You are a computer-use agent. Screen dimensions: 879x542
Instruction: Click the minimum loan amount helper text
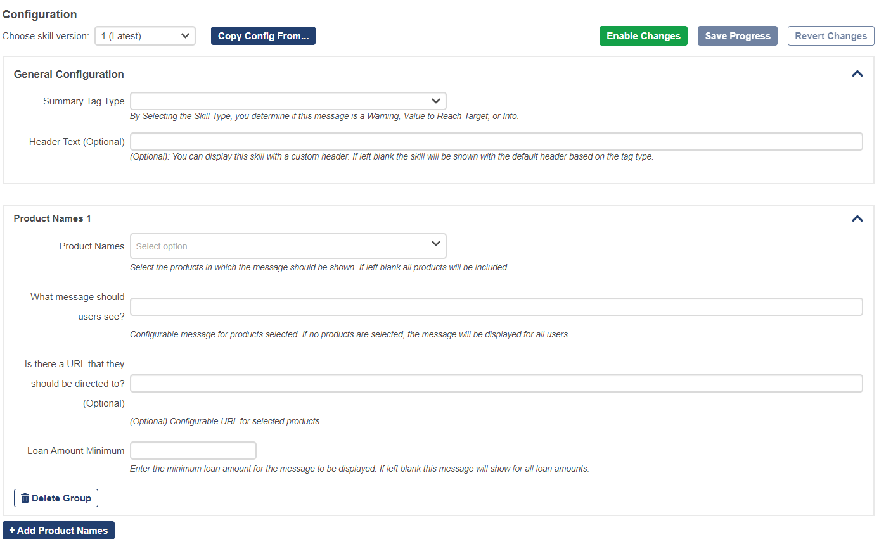[x=359, y=469]
